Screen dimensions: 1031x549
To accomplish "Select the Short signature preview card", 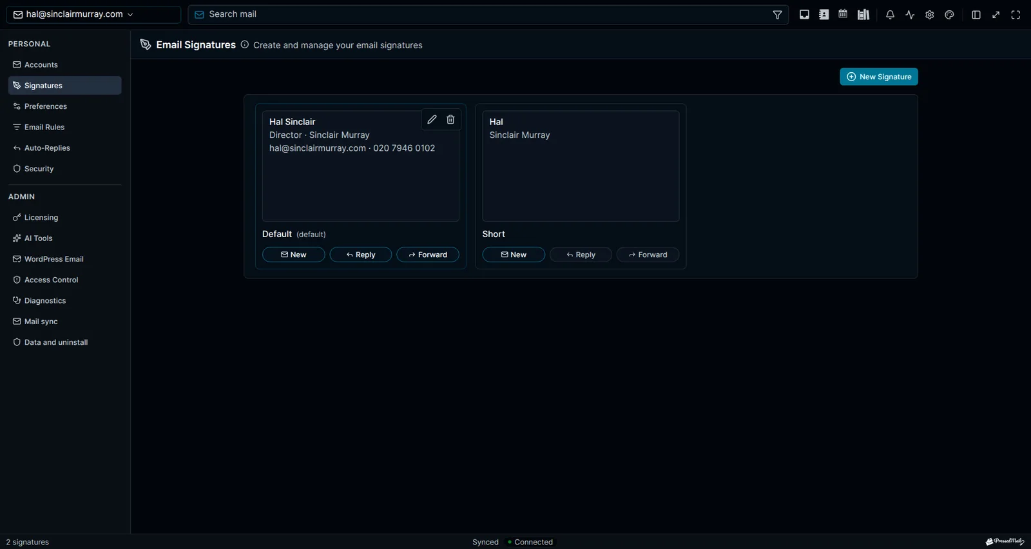I will [x=581, y=166].
